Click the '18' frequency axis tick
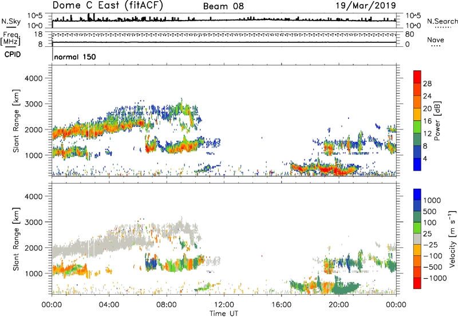 click(38, 34)
